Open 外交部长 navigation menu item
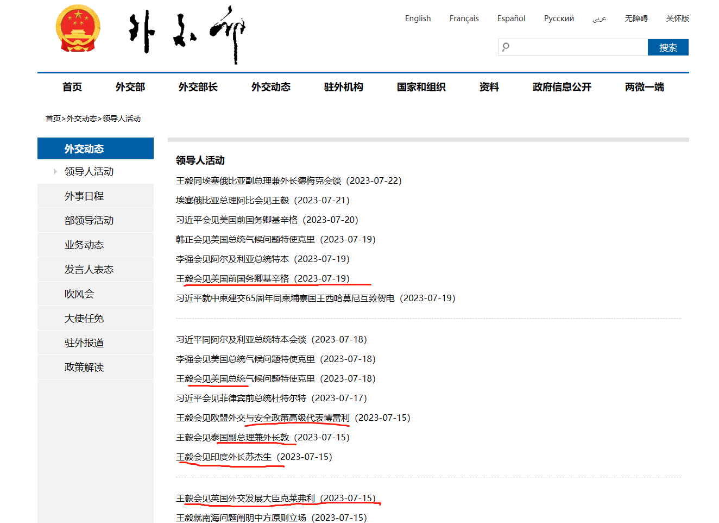719x523 pixels. 198,87
